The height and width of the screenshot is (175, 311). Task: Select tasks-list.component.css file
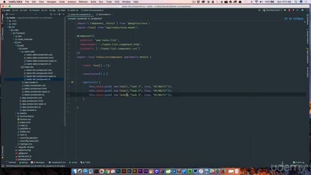38,70
